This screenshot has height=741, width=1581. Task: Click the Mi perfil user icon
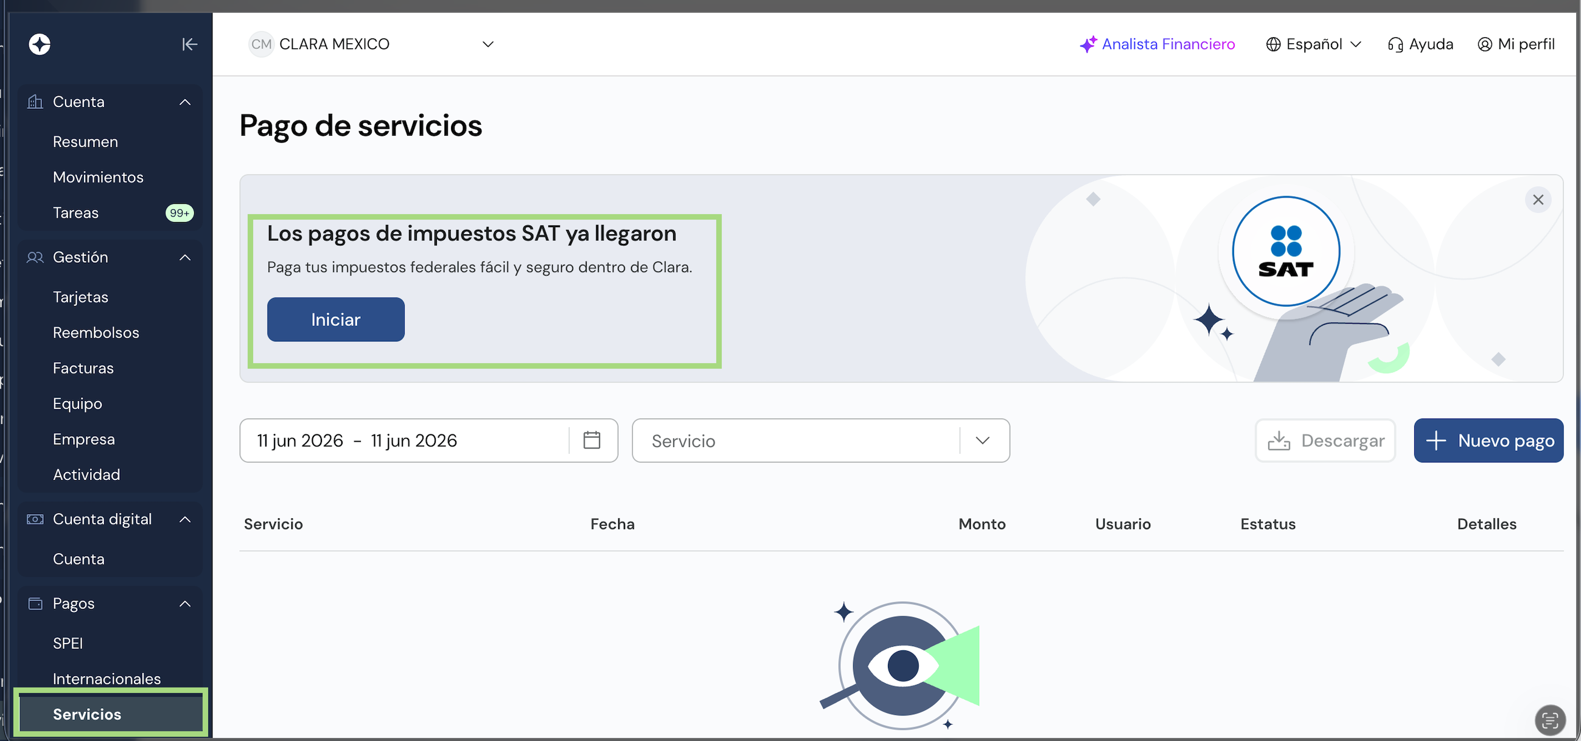[1485, 44]
